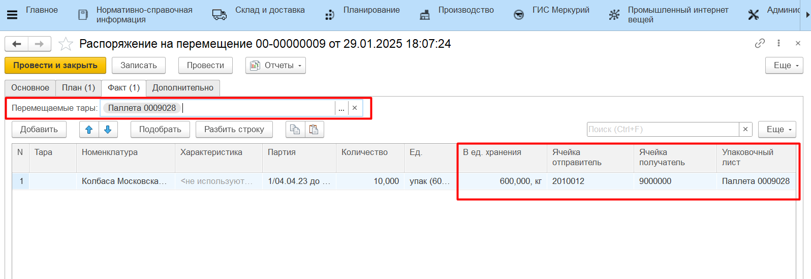Switch to the Основное tab
This screenshot has width=811, height=279.
(30, 88)
